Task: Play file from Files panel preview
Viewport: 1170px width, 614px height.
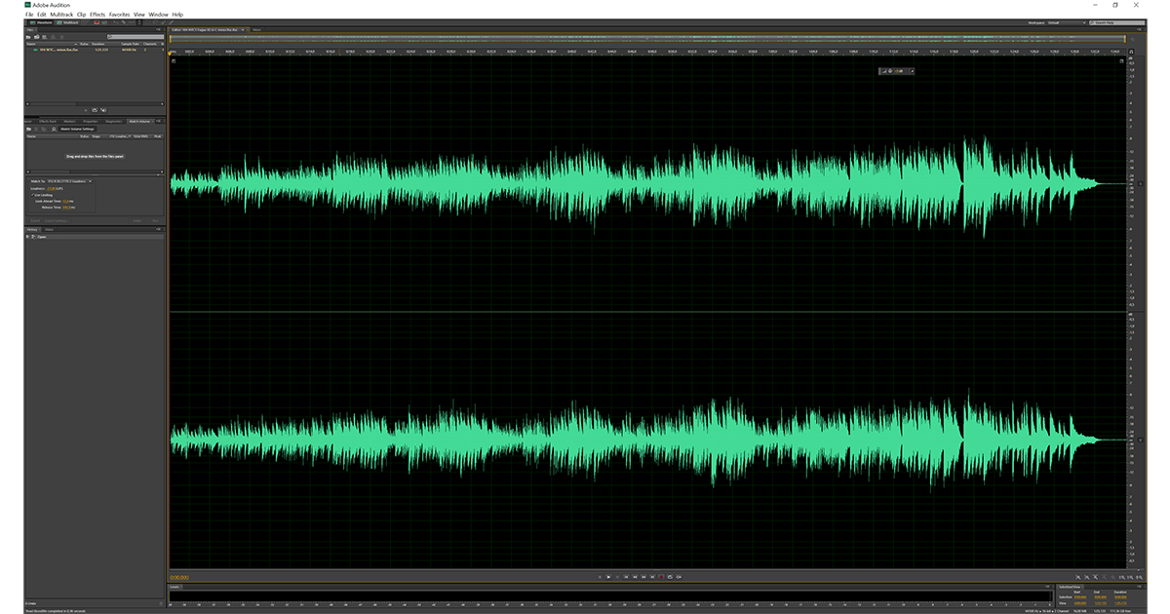Action: click(86, 110)
